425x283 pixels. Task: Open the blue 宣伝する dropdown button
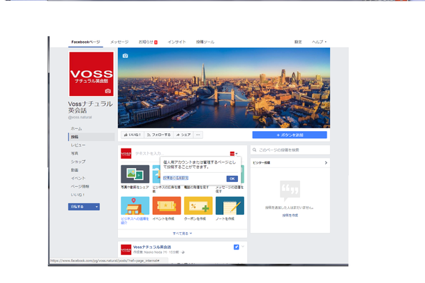point(84,206)
